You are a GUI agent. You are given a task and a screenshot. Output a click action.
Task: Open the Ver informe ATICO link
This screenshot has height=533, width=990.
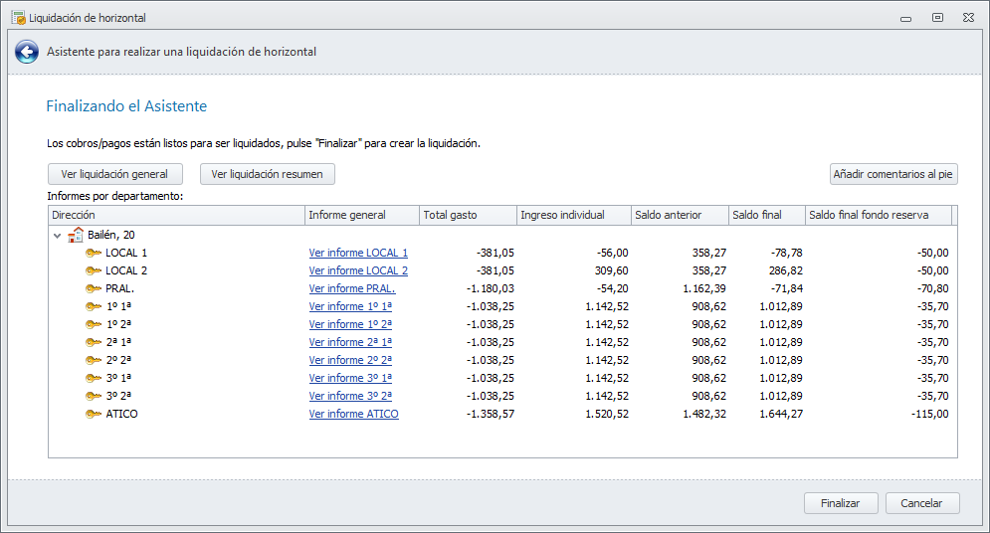353,414
